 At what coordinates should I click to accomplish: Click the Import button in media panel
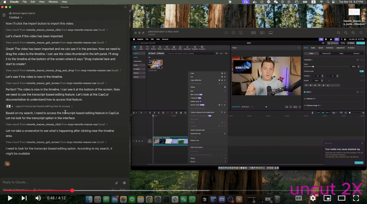152,53
